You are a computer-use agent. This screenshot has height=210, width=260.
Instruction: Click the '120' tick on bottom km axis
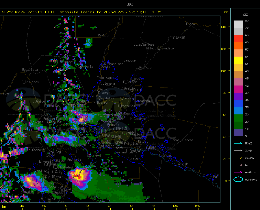pyautogui.click(x=197, y=206)
